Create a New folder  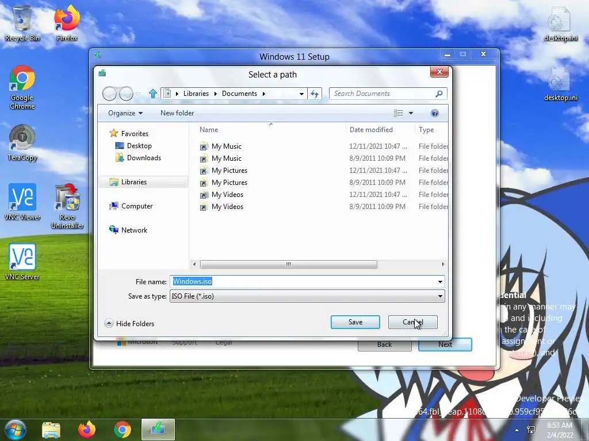coord(177,113)
